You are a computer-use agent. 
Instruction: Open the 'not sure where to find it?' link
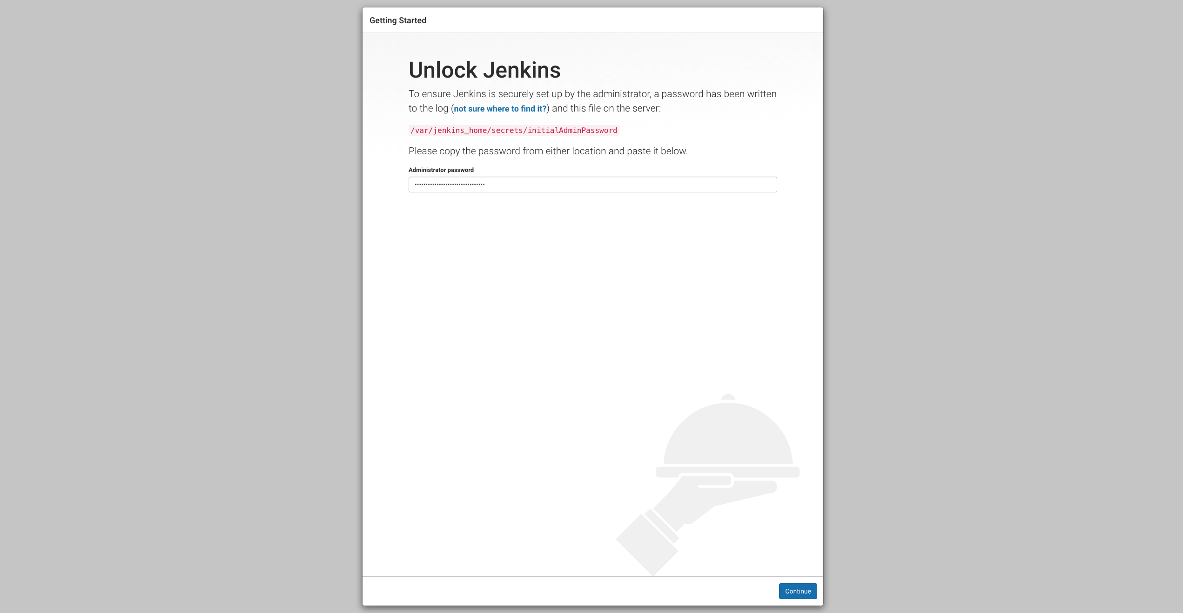pos(500,109)
